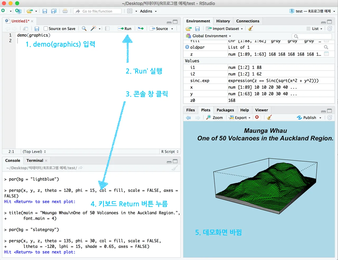
Task: Open the Code Tools magic wand
Action: tap(93, 28)
